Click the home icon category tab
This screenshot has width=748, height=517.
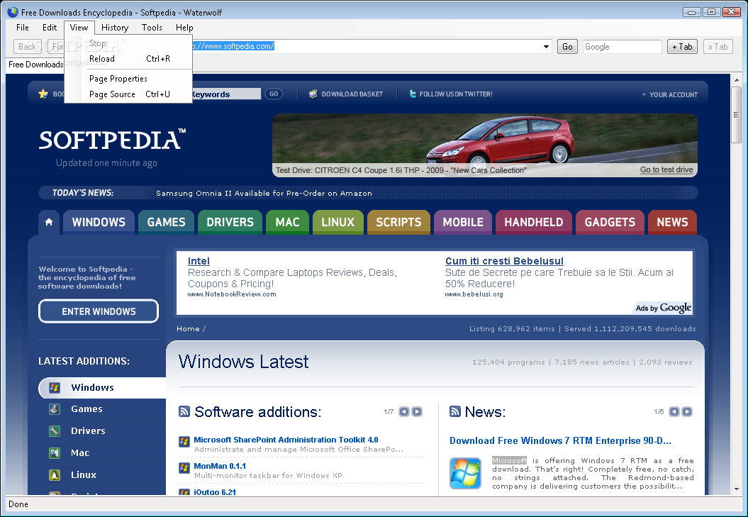coord(49,222)
